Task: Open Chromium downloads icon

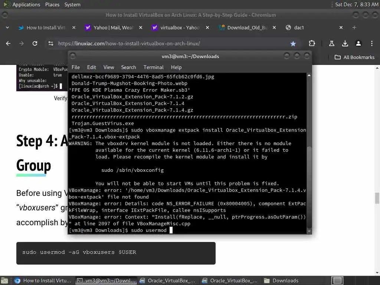Action: [x=345, y=44]
